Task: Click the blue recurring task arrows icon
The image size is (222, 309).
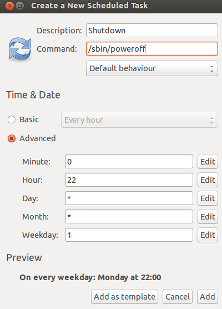Action: pos(20,49)
